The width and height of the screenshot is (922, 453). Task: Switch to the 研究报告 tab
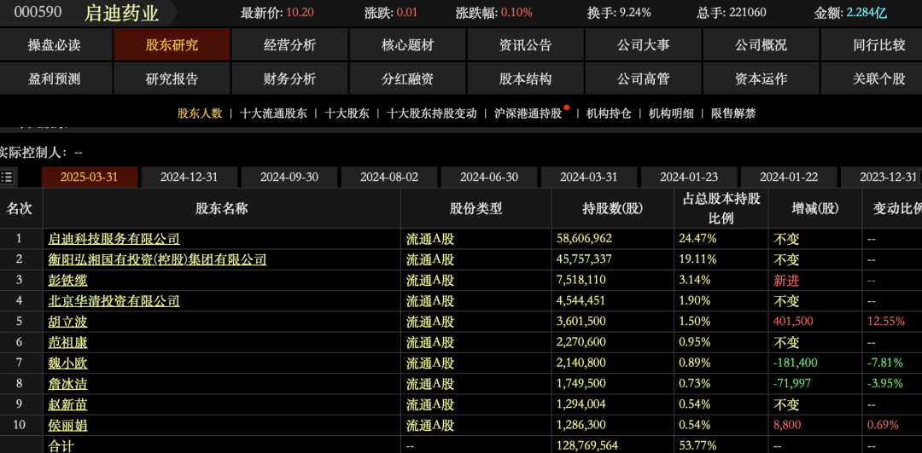[x=172, y=78]
